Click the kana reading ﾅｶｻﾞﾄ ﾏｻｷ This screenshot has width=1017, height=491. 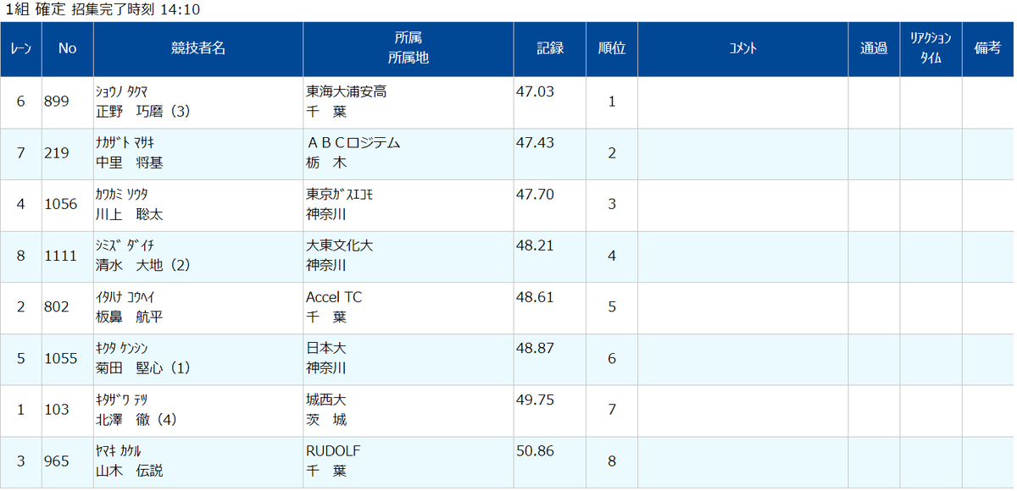pyautogui.click(x=125, y=143)
